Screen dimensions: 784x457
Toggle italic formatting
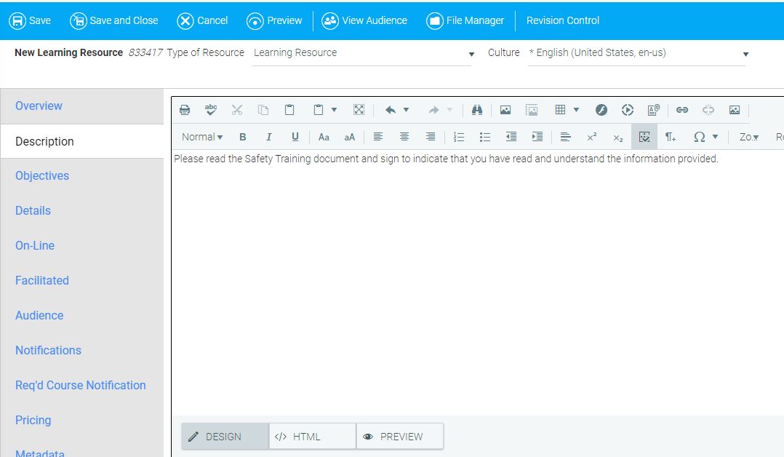(269, 137)
